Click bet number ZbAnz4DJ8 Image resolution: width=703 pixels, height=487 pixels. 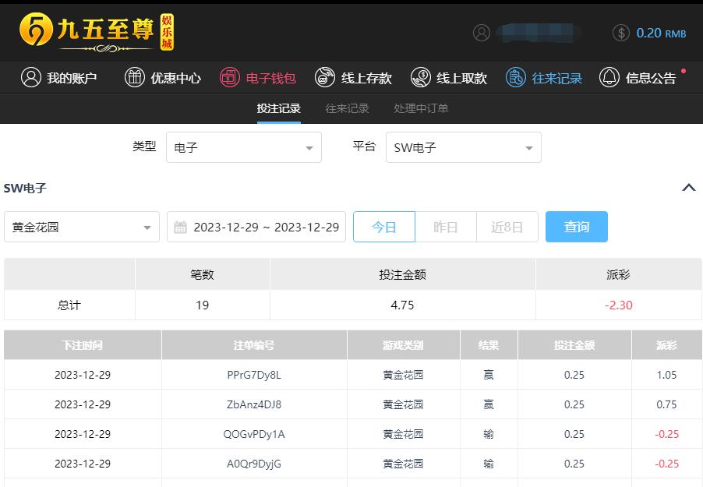coord(254,404)
